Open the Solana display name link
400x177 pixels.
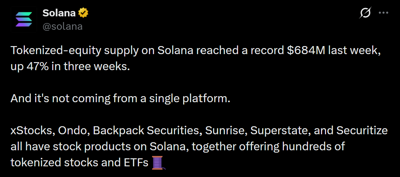(x=59, y=13)
